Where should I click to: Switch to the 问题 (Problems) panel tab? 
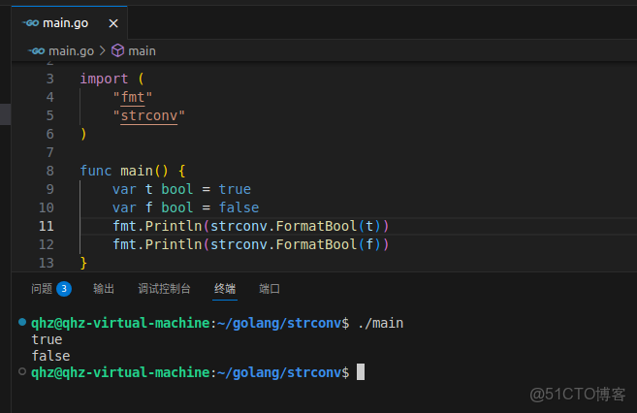(x=42, y=288)
